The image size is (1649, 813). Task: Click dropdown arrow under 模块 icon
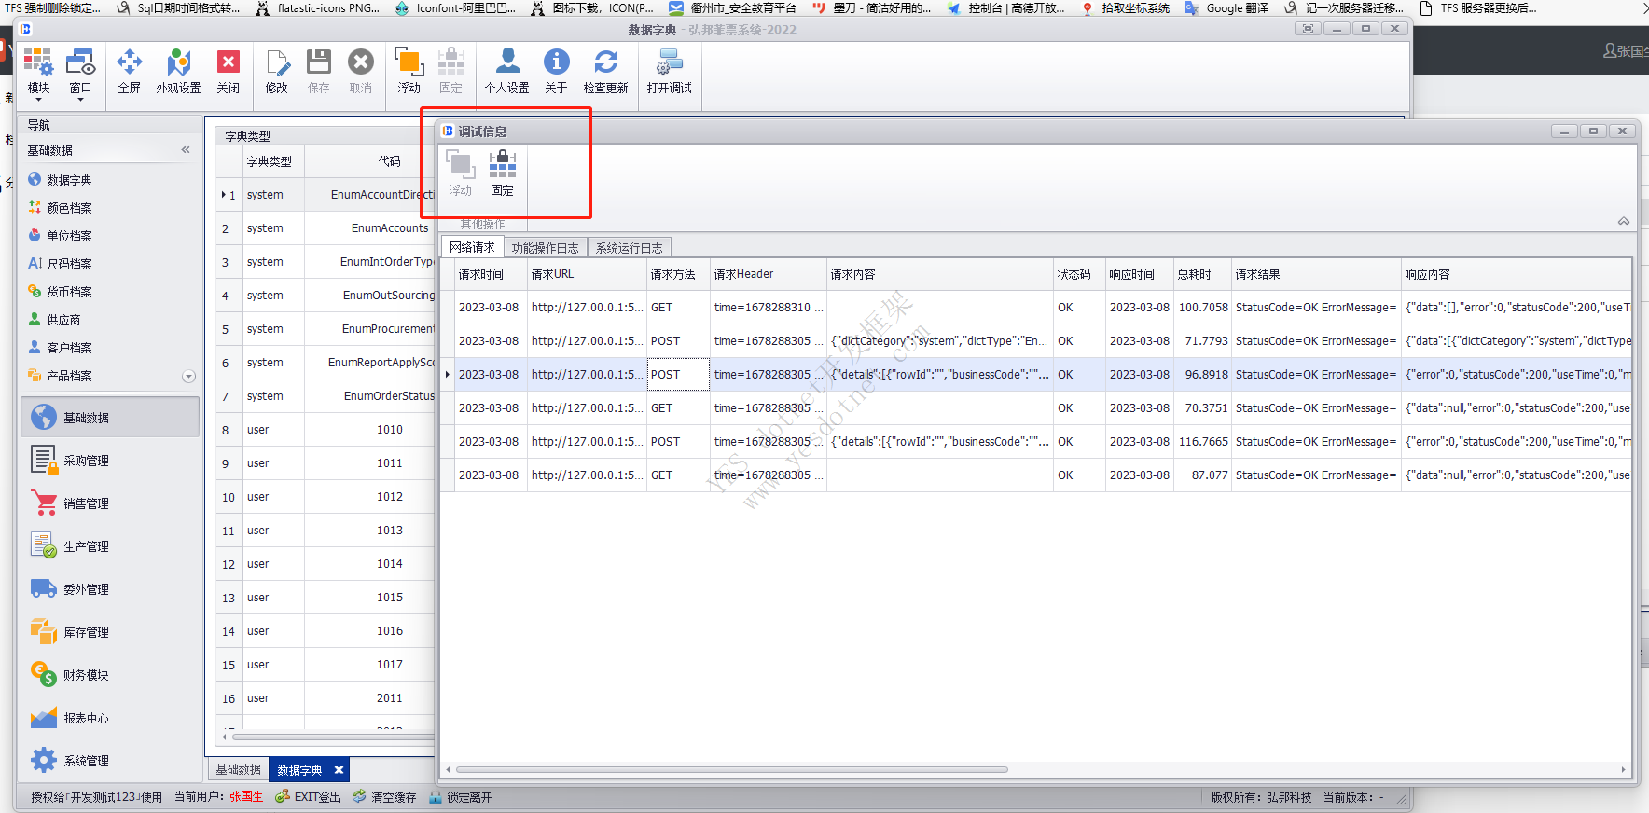38,99
